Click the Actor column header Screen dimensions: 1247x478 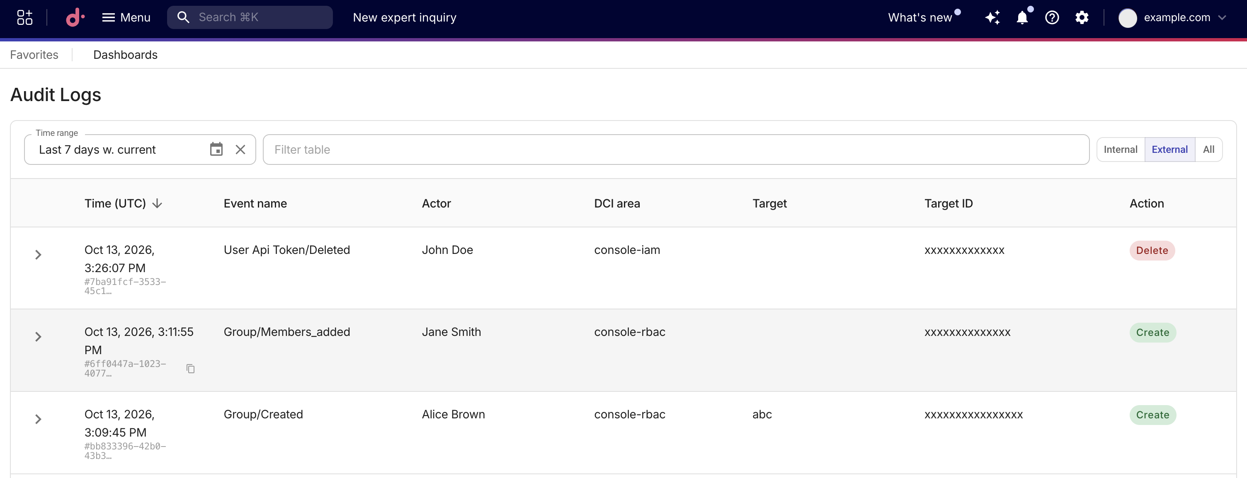tap(436, 203)
